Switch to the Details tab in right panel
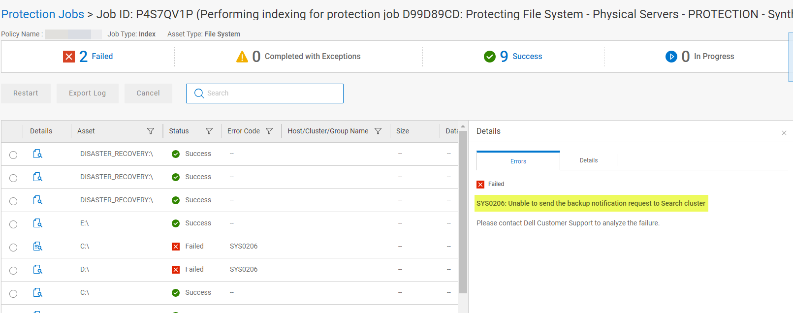Image resolution: width=793 pixels, height=313 pixels. [588, 160]
